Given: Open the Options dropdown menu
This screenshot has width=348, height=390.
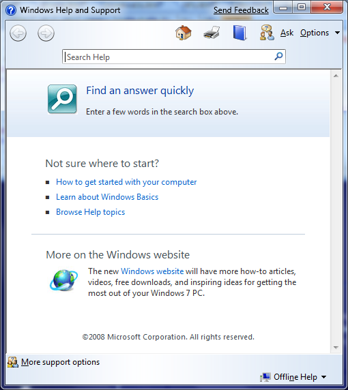Looking at the screenshot, I should 319,33.
